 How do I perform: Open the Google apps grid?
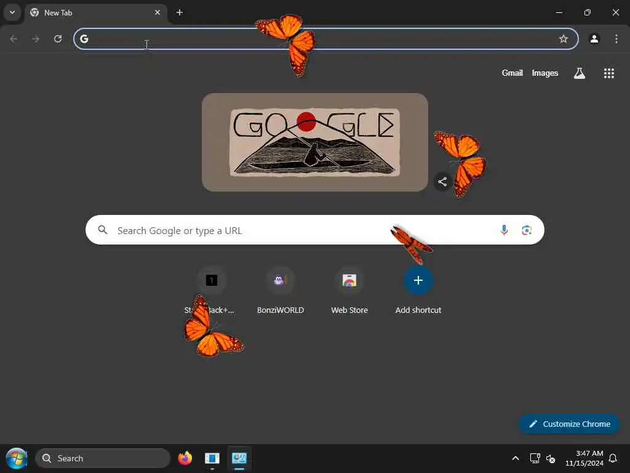pos(608,73)
